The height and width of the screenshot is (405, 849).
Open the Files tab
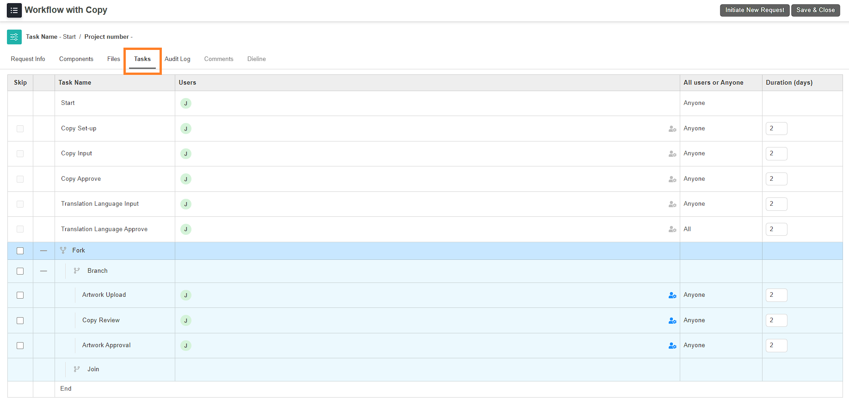click(x=114, y=59)
